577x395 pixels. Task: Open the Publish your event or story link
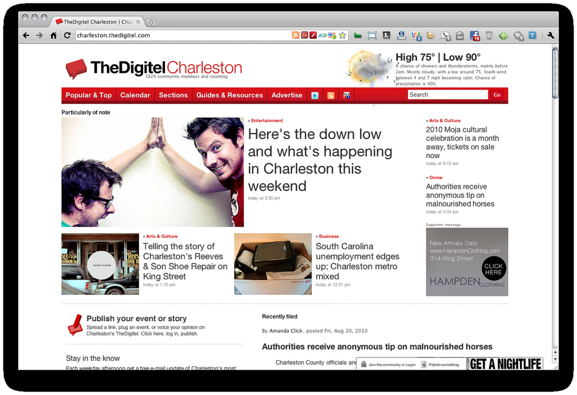coord(136,318)
